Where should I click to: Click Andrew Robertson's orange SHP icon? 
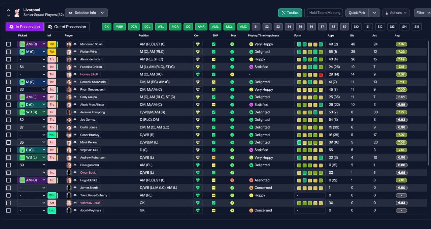[213, 158]
